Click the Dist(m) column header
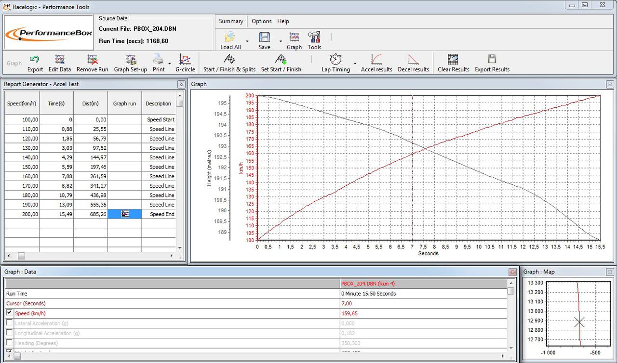 (x=91, y=104)
